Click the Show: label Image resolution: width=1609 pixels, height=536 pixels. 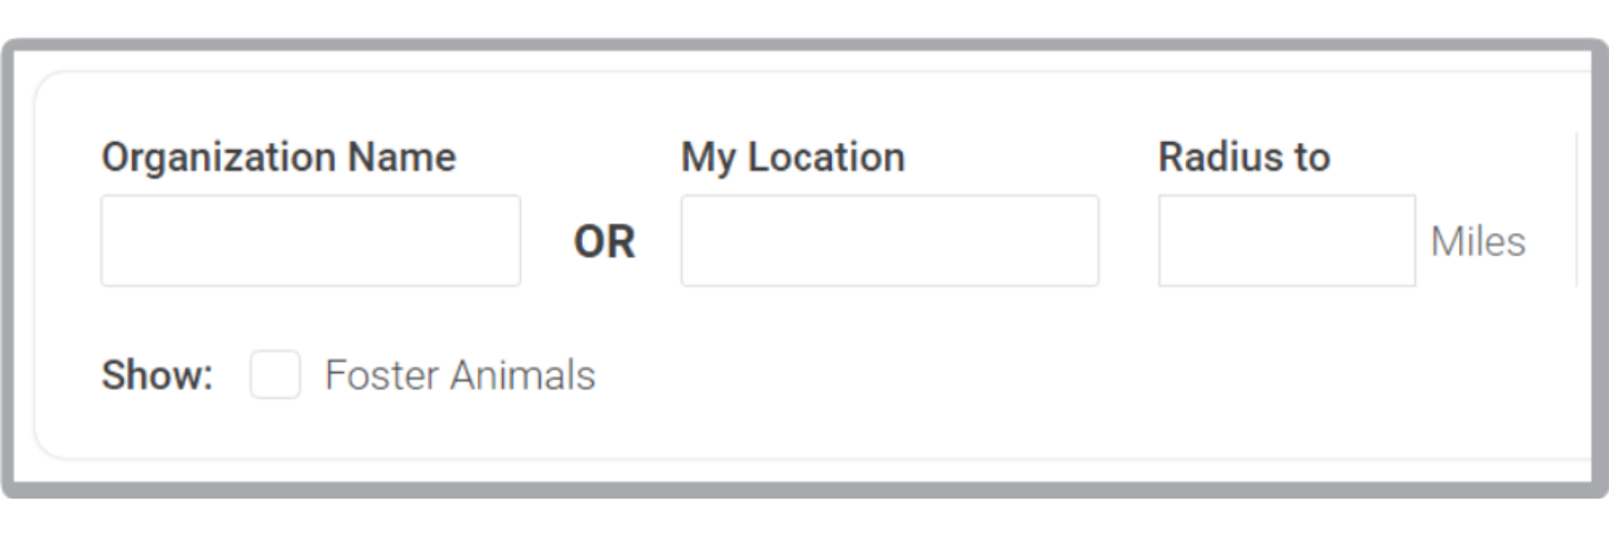pos(157,375)
